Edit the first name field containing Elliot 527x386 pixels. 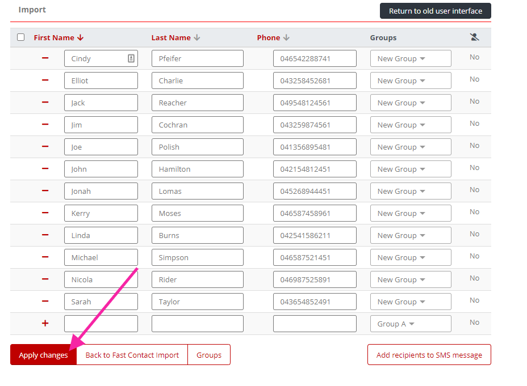(x=101, y=81)
